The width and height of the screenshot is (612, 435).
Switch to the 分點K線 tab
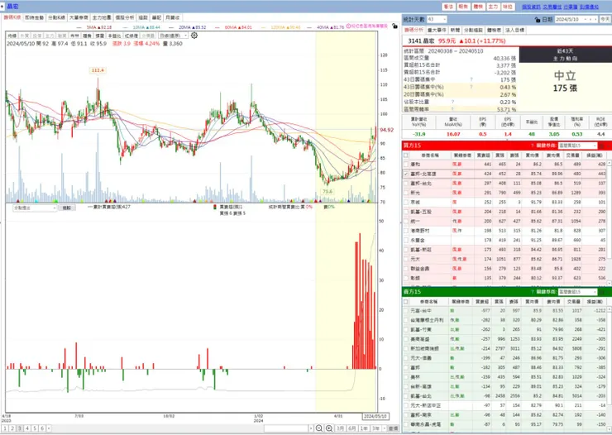point(56,17)
